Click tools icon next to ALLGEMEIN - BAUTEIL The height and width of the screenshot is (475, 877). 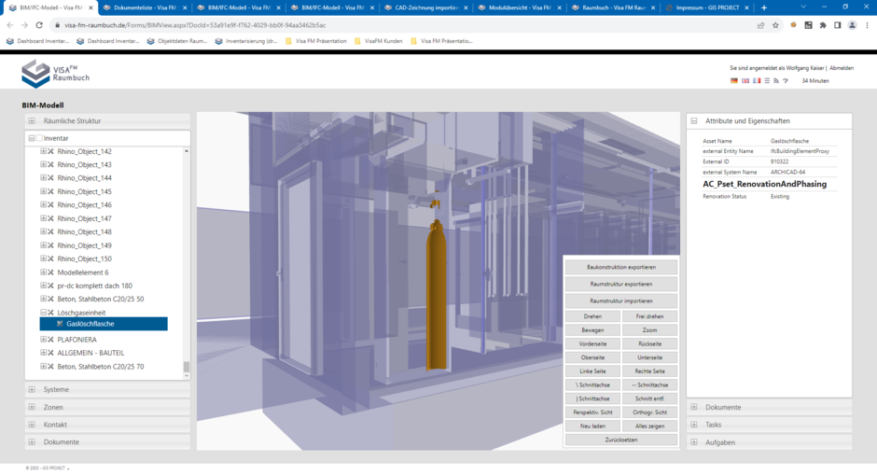pos(51,353)
